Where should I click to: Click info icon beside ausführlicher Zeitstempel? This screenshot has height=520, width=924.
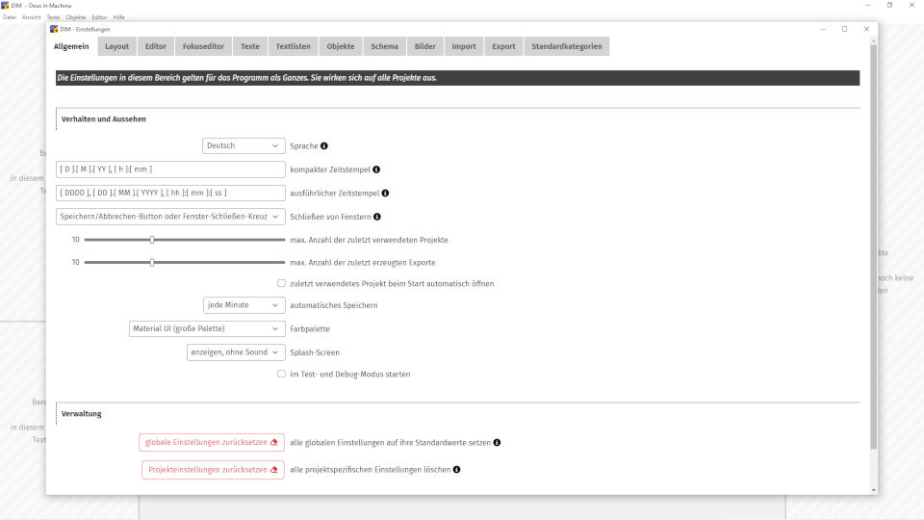point(385,193)
